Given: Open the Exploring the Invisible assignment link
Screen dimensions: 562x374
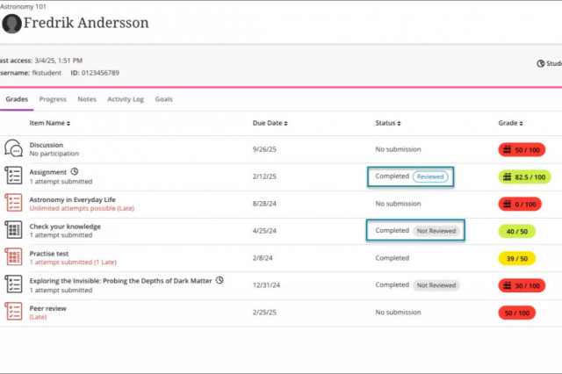Looking at the screenshot, I should (120, 281).
